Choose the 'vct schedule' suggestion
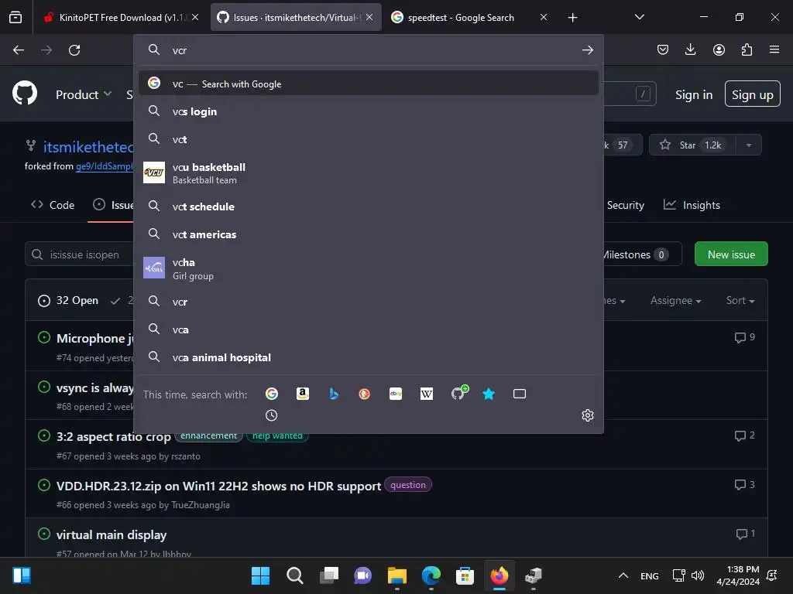 tap(368, 206)
